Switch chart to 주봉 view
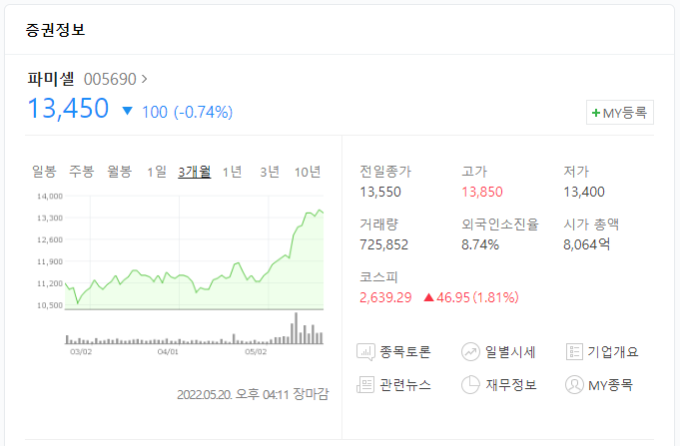 (81, 172)
